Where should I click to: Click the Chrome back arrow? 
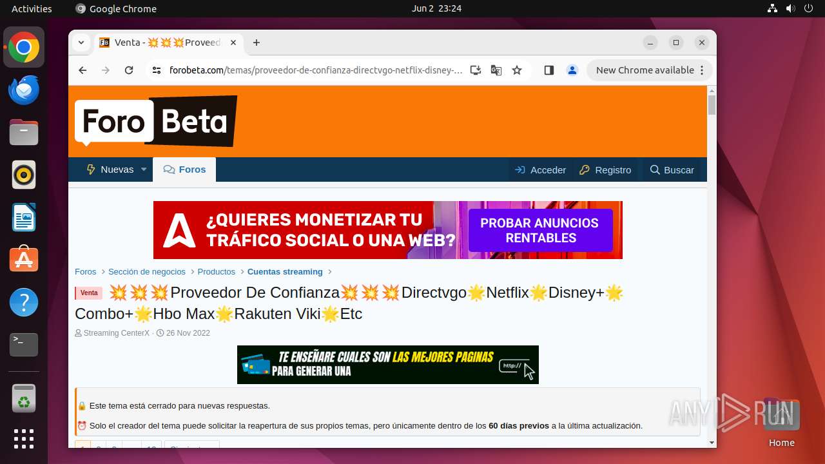click(x=82, y=70)
